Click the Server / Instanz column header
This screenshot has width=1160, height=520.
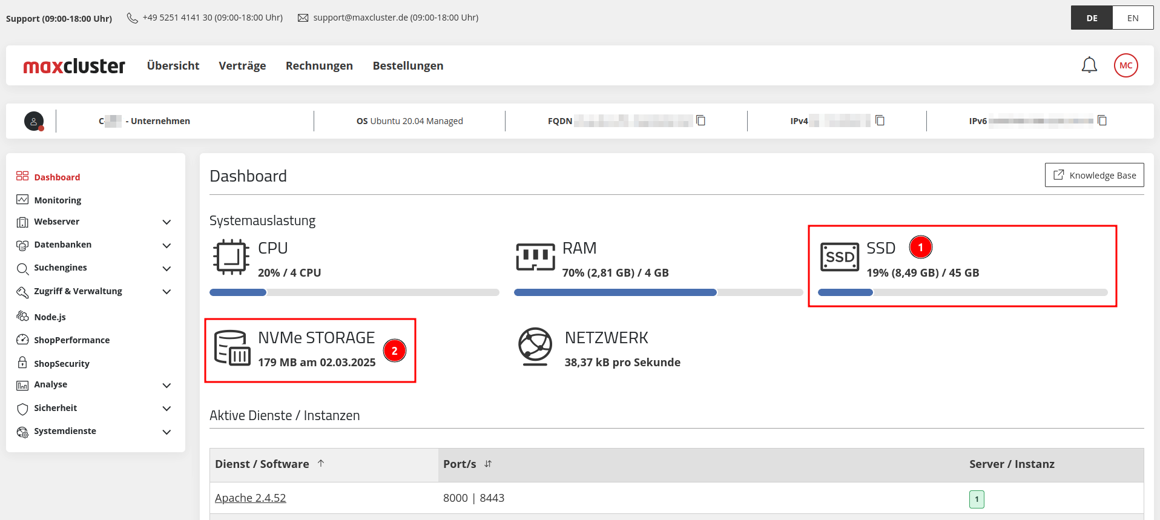point(1012,464)
